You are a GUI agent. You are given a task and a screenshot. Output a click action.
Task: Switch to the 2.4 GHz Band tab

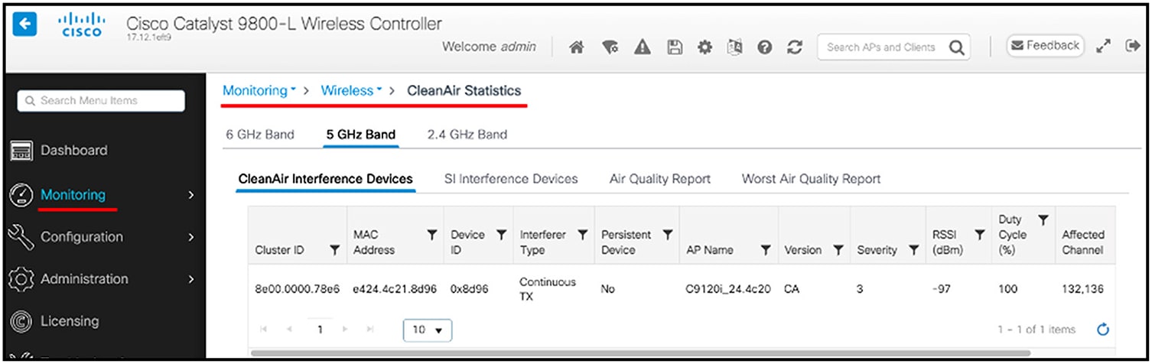coord(467,135)
